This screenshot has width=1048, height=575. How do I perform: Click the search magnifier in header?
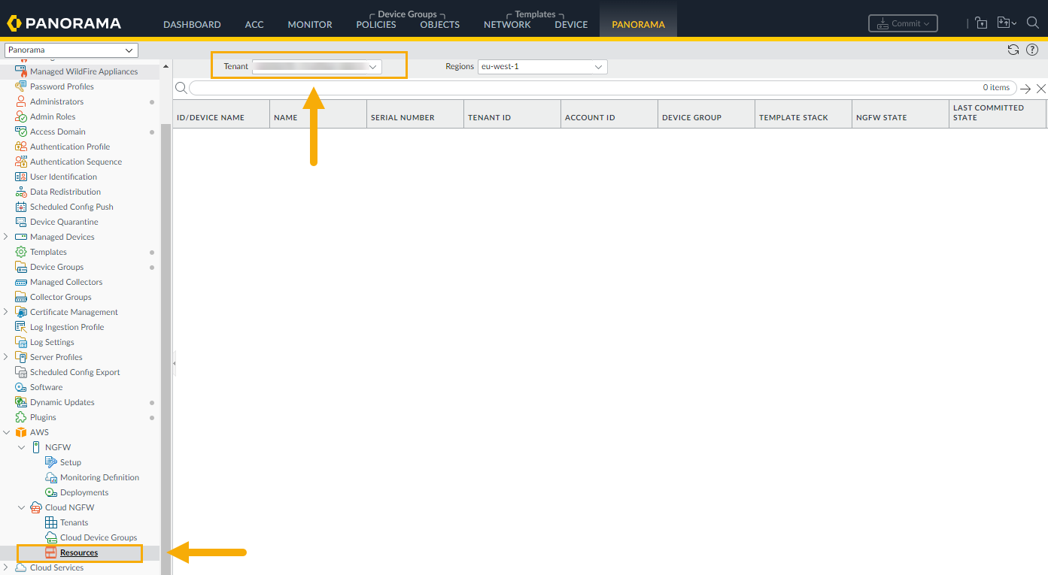click(x=1032, y=23)
